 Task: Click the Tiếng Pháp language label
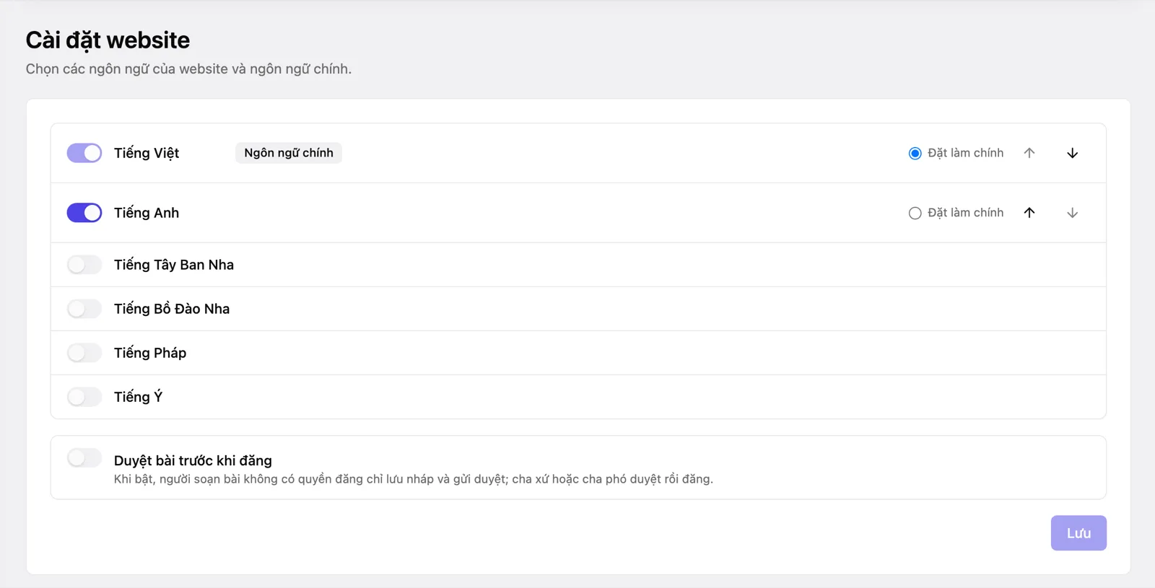[x=150, y=353]
